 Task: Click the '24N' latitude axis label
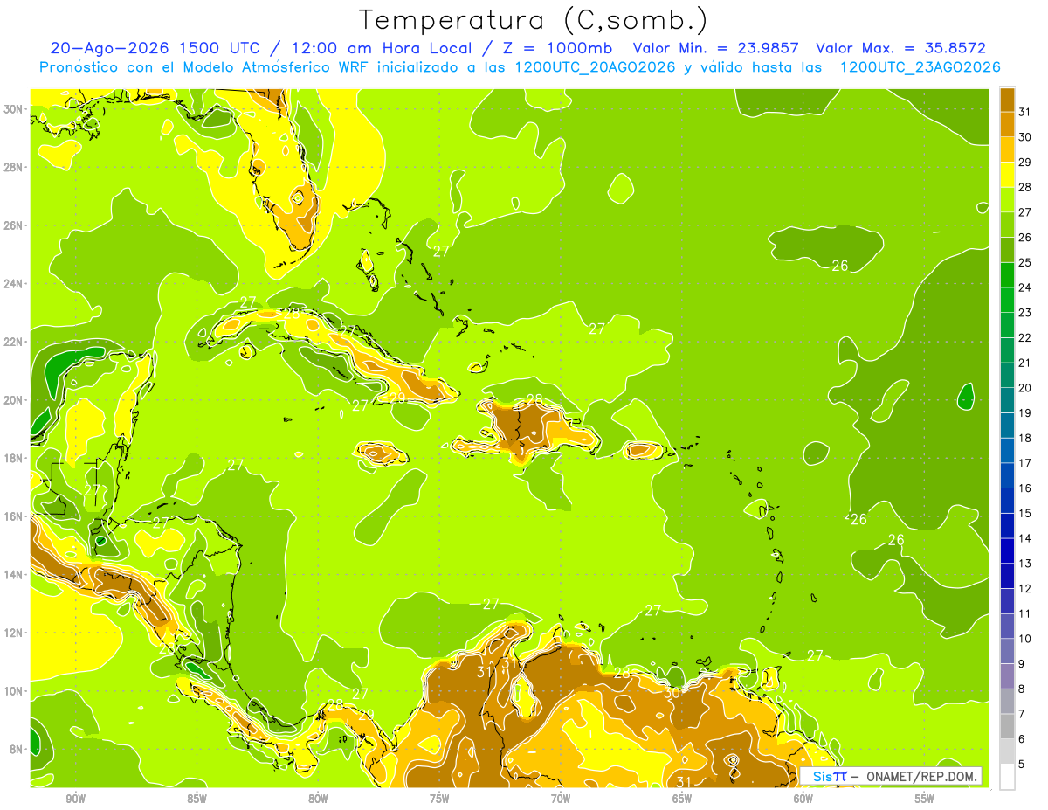(x=13, y=284)
